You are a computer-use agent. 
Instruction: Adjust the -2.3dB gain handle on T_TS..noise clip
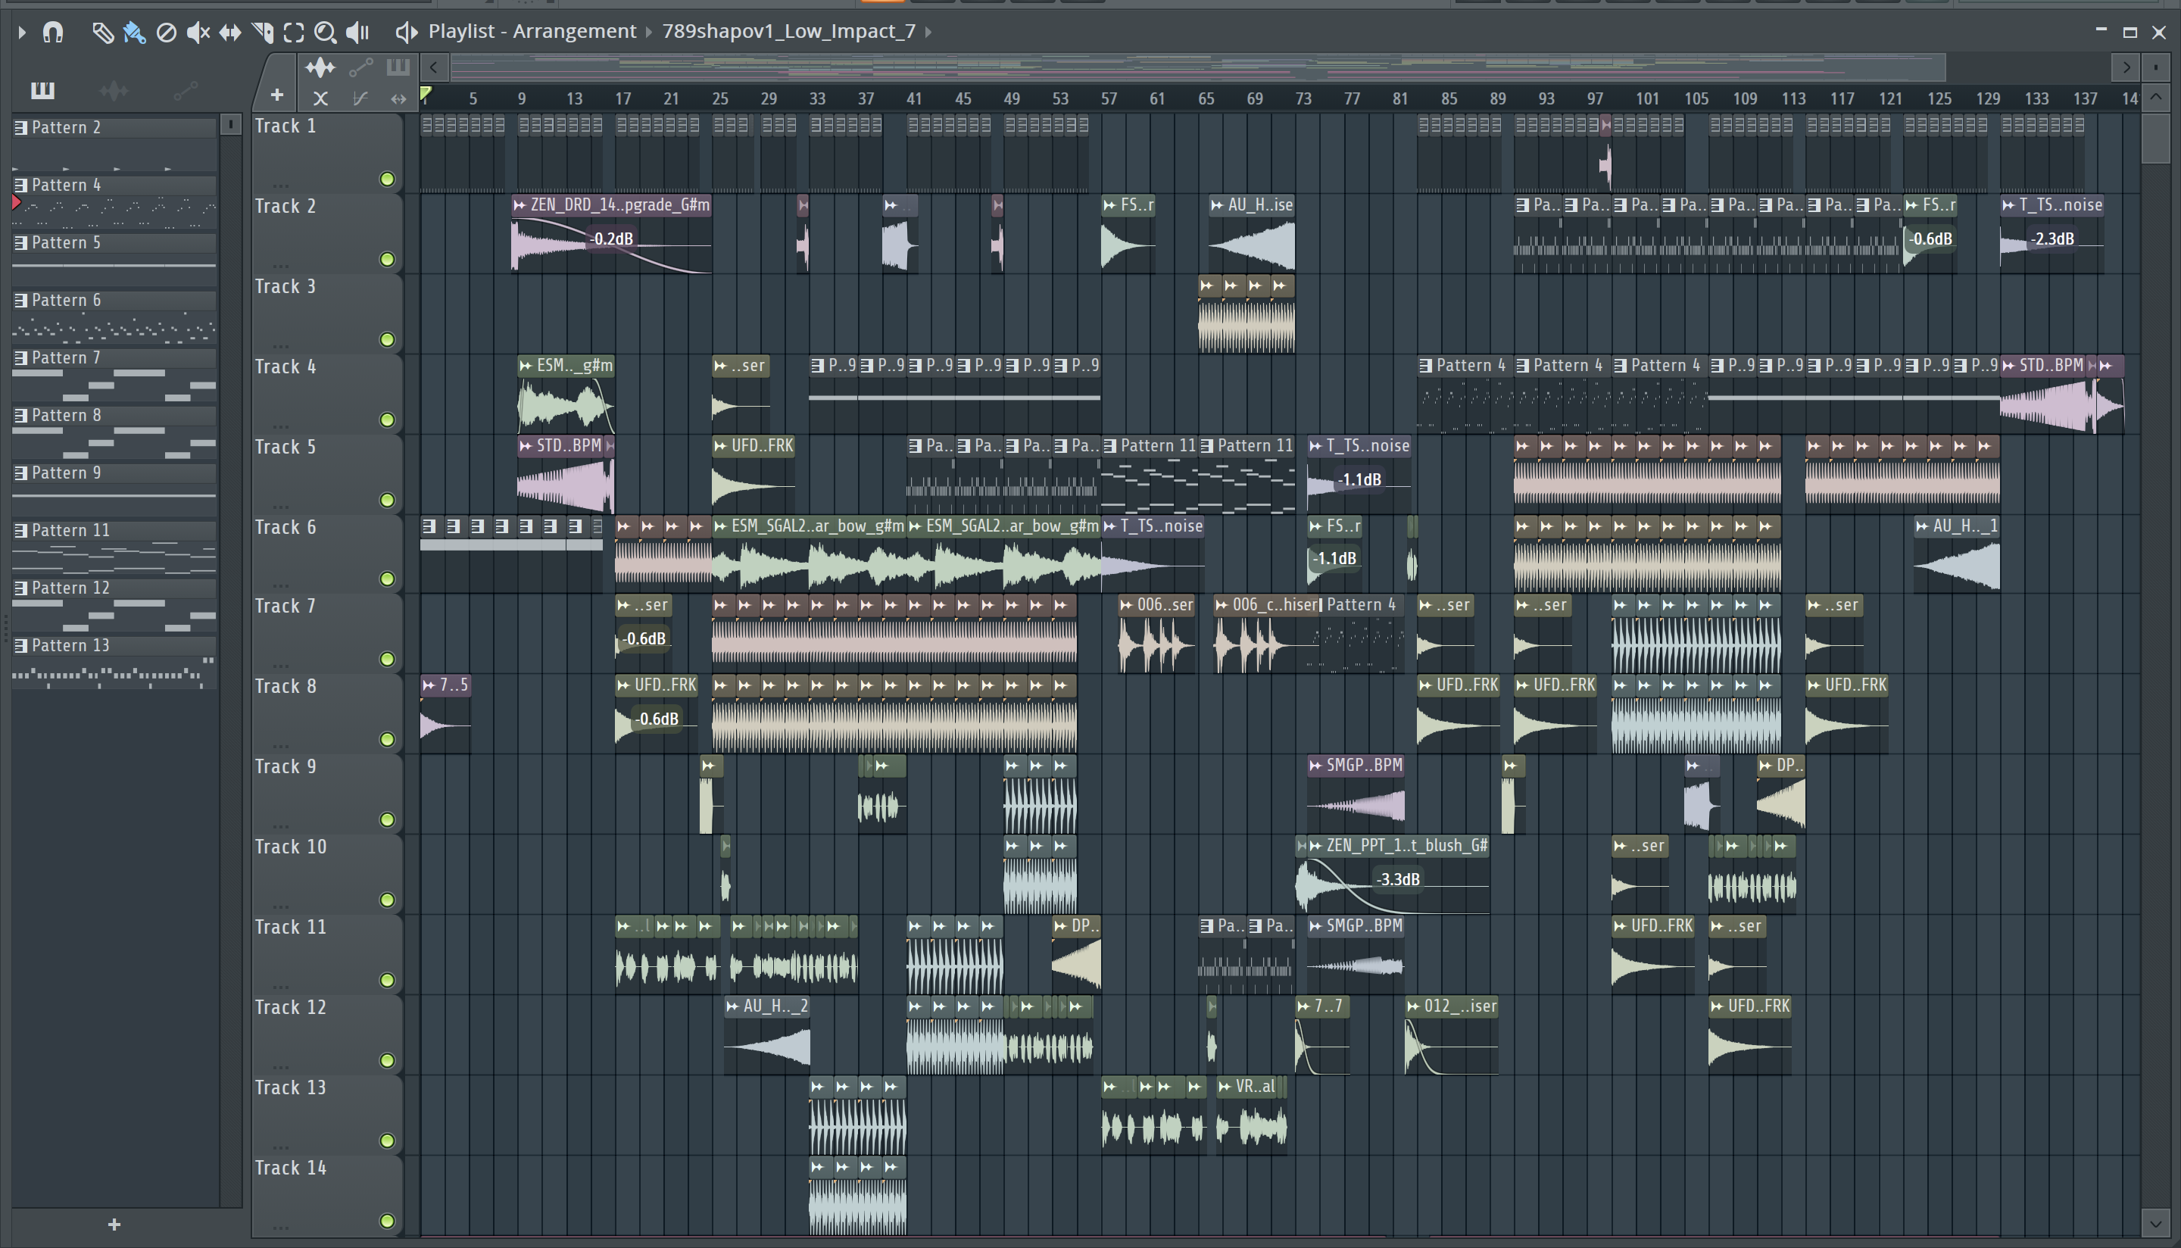pyautogui.click(x=2053, y=239)
